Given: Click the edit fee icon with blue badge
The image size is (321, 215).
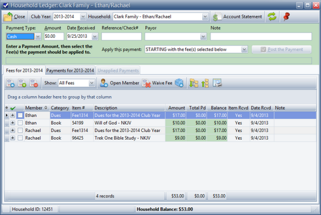Looking at the screenshot, I should pos(11,83).
